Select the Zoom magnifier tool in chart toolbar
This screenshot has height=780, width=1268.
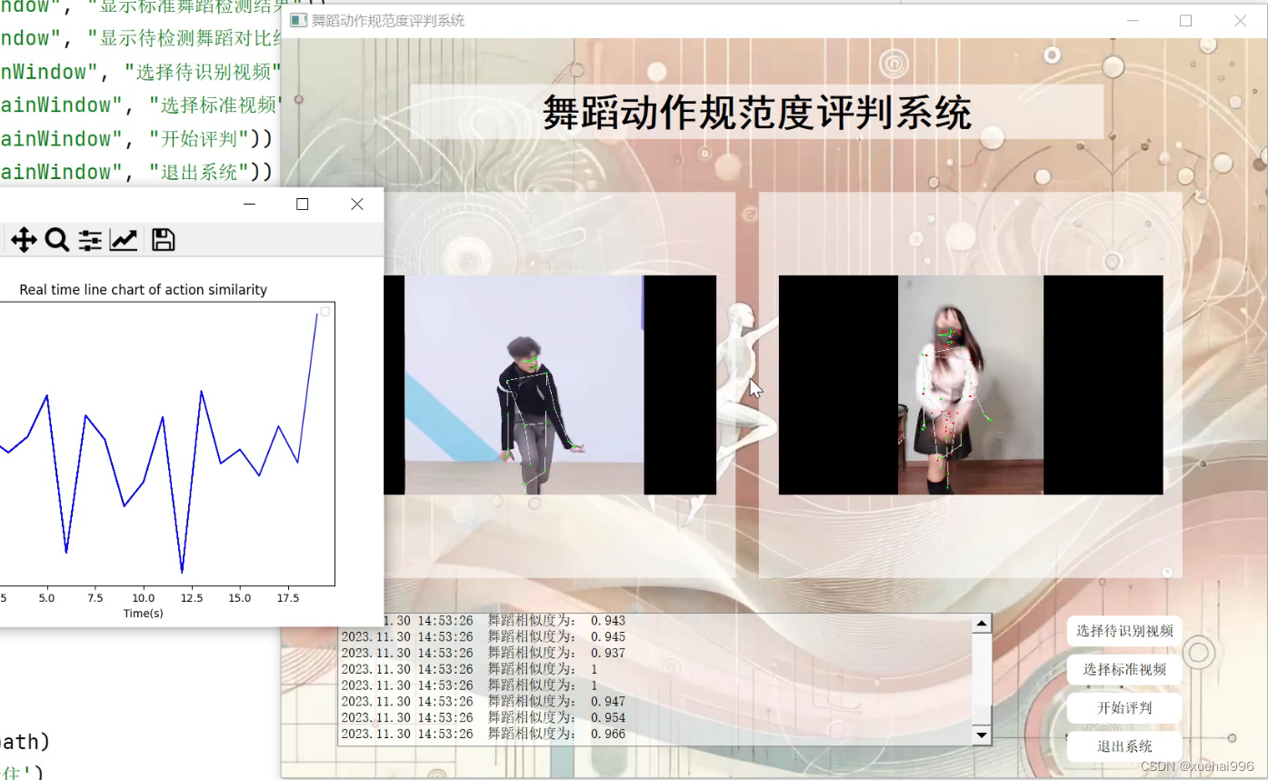click(57, 240)
